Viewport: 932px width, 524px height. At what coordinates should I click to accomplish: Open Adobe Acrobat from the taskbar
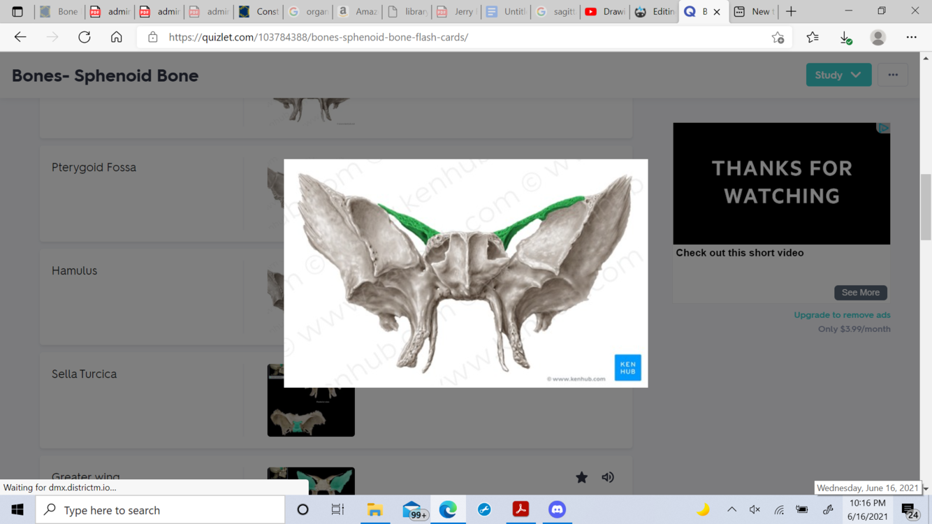click(520, 510)
